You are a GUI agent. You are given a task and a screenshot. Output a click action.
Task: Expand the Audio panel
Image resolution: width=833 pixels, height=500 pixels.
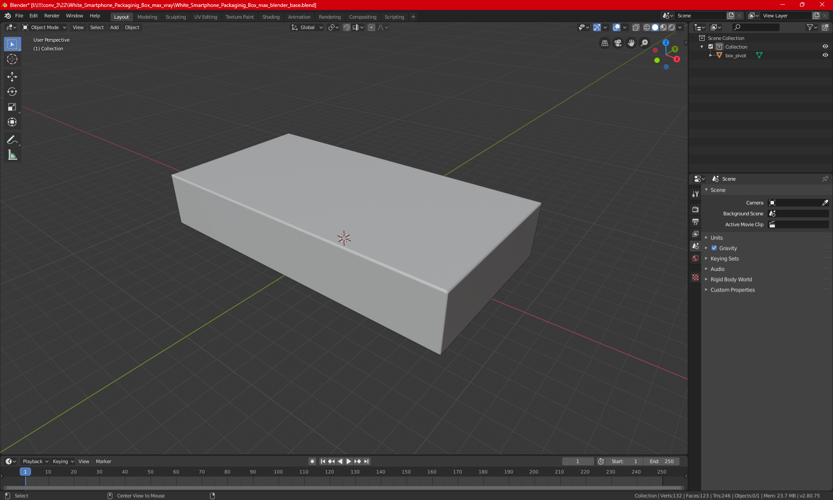point(717,269)
